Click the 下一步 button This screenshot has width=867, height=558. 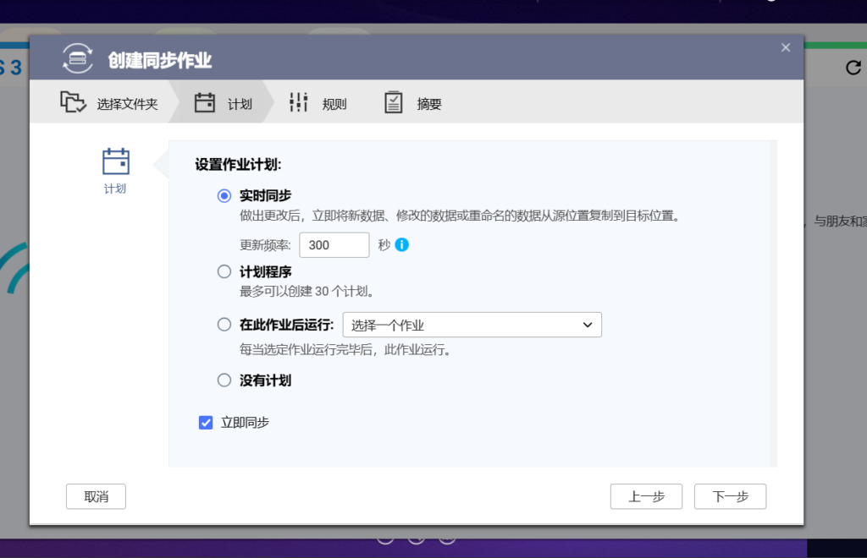point(730,496)
